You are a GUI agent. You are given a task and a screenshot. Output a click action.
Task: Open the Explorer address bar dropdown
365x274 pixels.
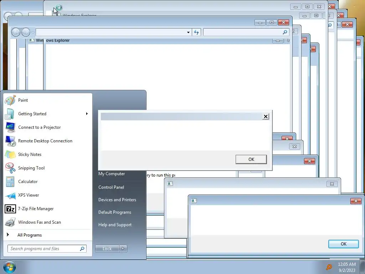click(188, 32)
